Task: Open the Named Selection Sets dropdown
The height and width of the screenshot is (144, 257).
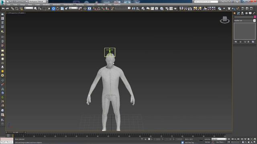Action: [122, 8]
